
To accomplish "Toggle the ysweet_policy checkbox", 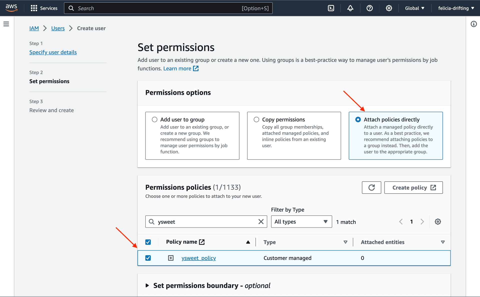I will tap(148, 258).
